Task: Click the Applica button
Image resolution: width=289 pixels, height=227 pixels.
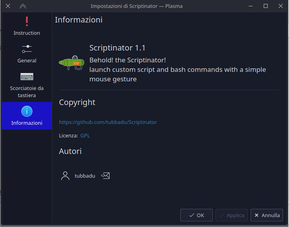Action: pos(232,215)
